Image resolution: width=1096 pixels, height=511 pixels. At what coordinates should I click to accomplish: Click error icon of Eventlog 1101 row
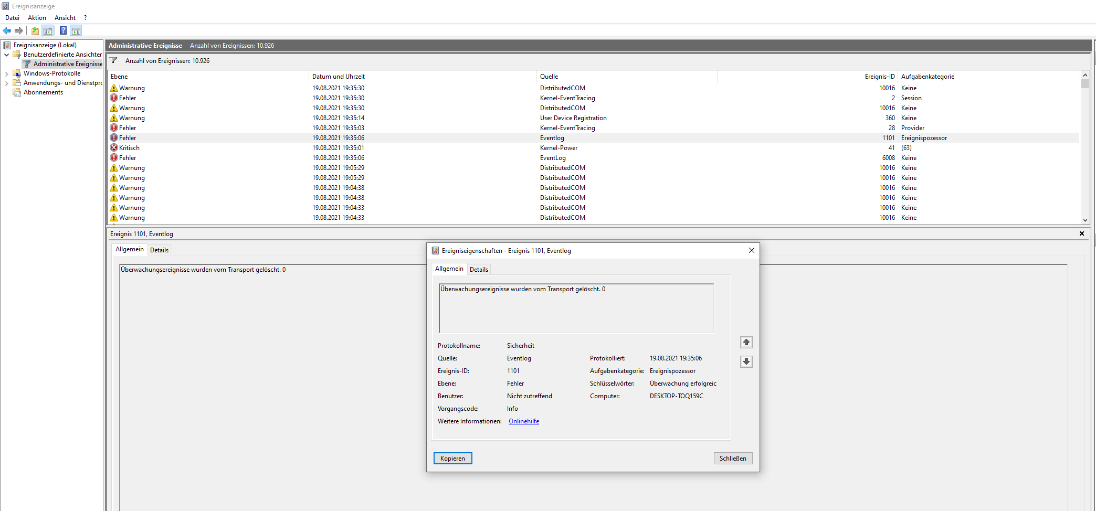tap(114, 138)
